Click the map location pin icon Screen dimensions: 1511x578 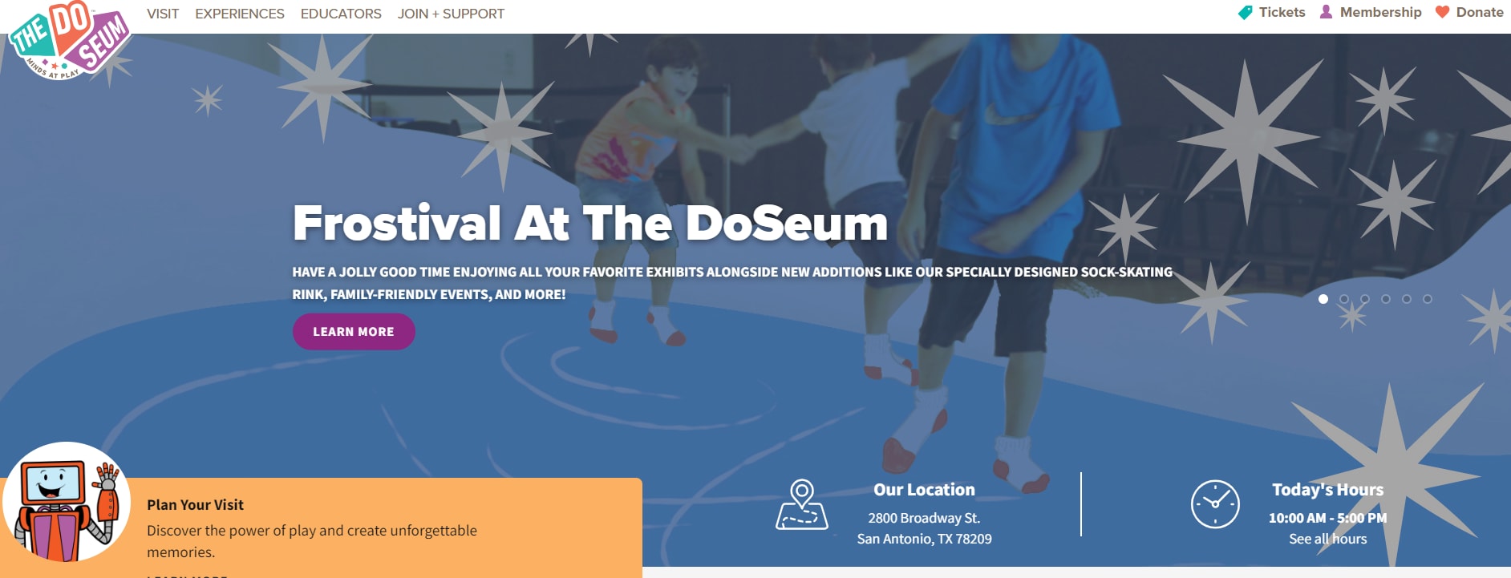(802, 504)
